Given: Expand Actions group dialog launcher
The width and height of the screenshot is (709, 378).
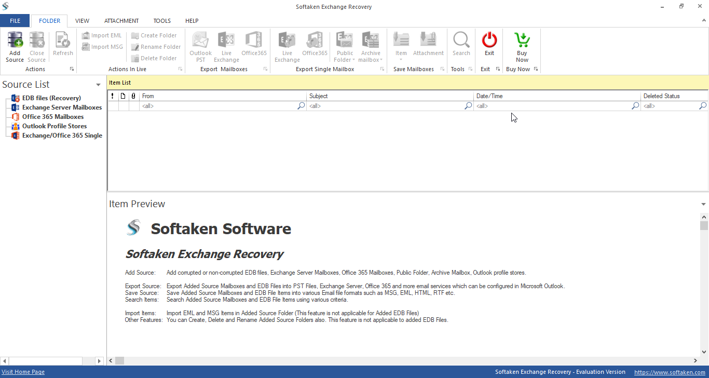Looking at the screenshot, I should click(x=72, y=69).
